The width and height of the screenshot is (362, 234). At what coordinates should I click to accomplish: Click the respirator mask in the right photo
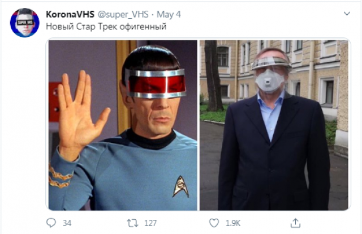coord(270,81)
